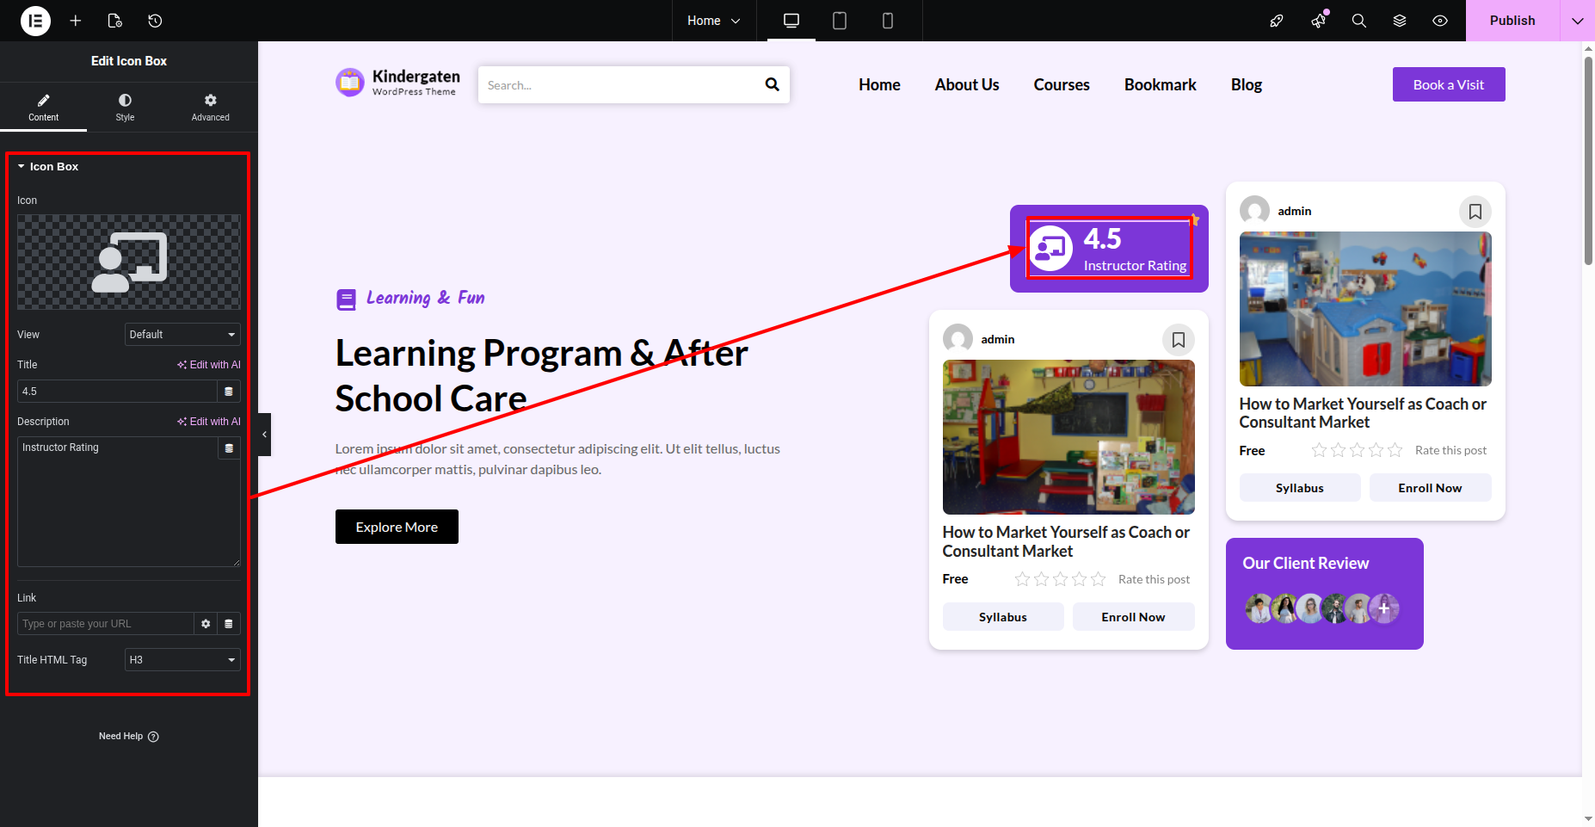The image size is (1595, 827).
Task: Switch to the Style tab
Action: pyautogui.click(x=125, y=108)
